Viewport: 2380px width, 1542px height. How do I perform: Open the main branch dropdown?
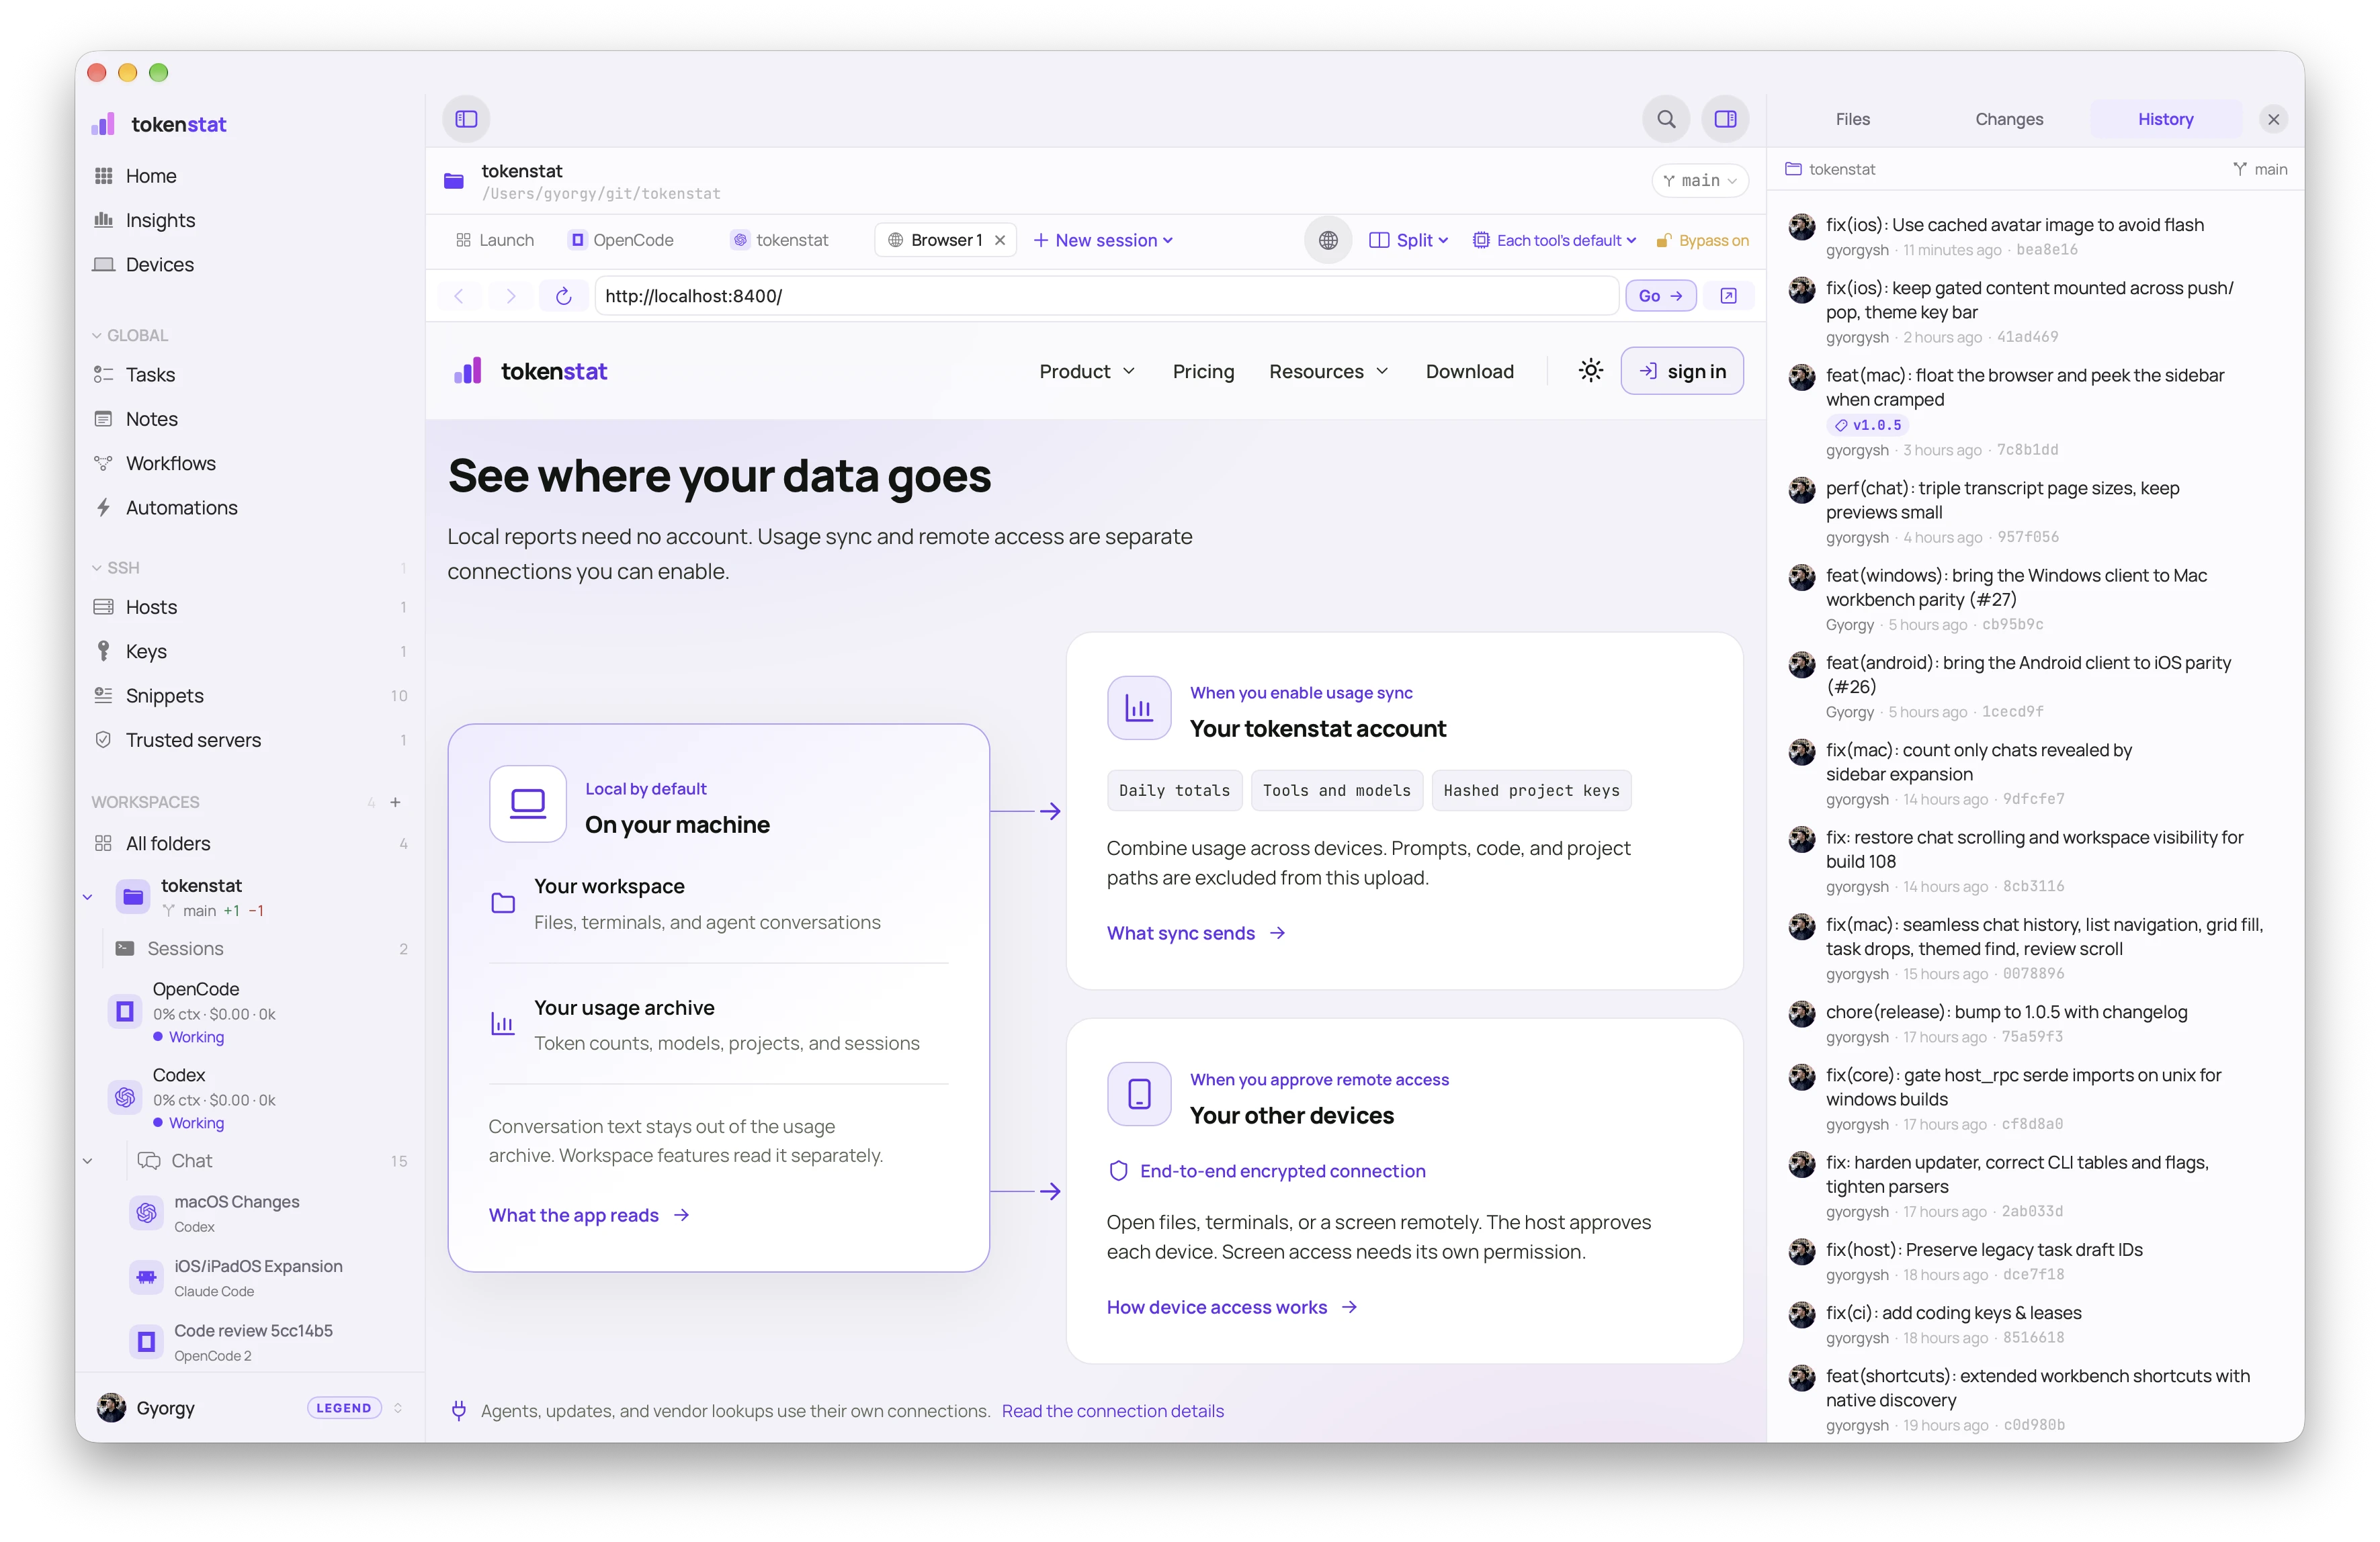(x=1700, y=181)
